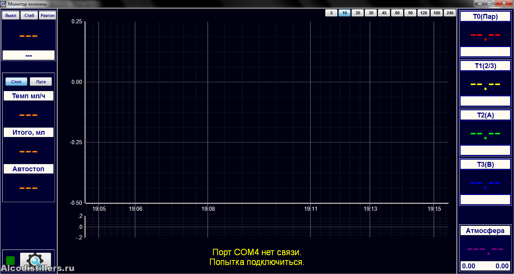Click the 19:05 time axis label
The height and width of the screenshot is (274, 514).
pos(99,209)
